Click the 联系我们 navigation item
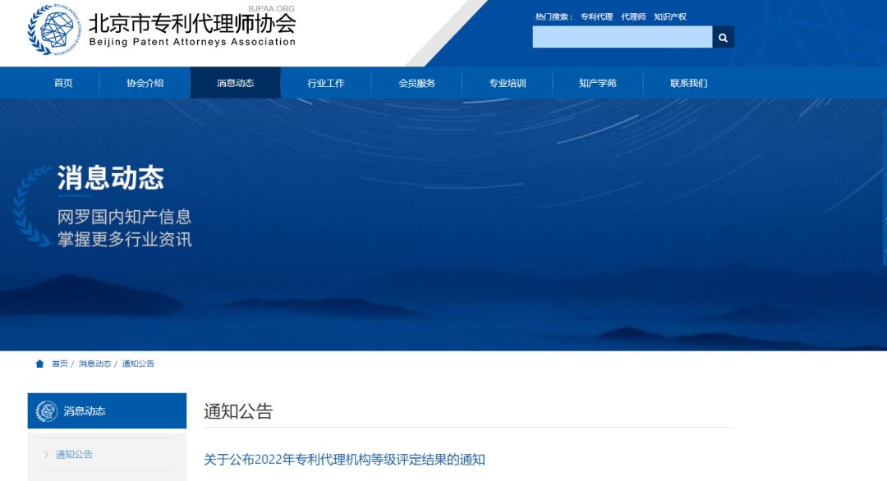The height and width of the screenshot is (481, 887). point(687,82)
